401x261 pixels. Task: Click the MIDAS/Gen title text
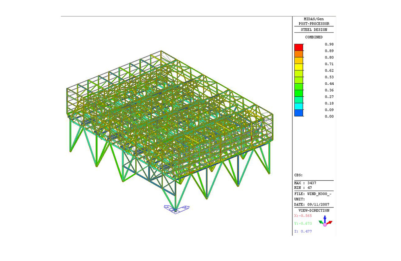tap(314, 19)
